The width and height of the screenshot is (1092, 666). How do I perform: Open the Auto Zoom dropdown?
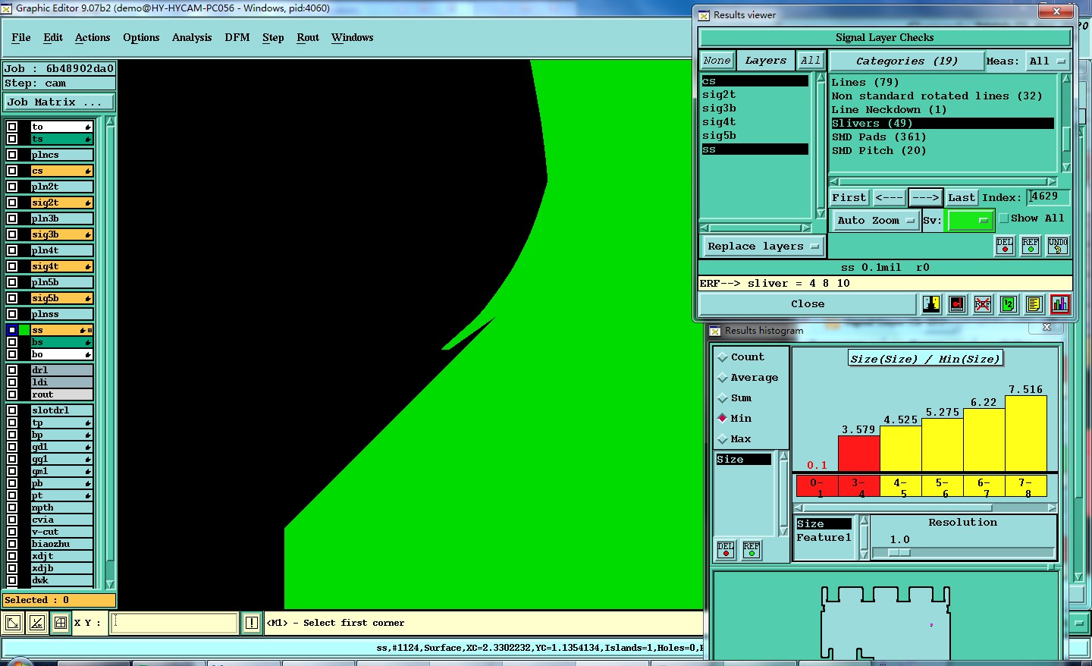[875, 221]
